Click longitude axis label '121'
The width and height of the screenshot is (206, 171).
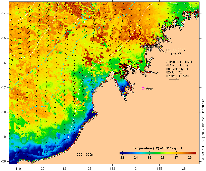coord(65,168)
